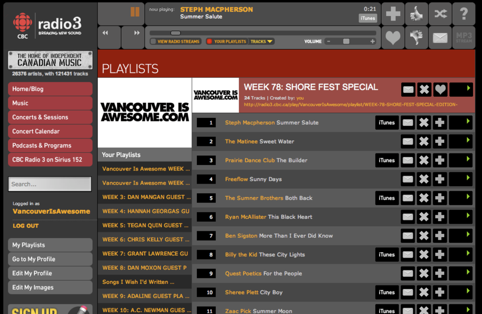The height and width of the screenshot is (314, 482).
Task: Add Freeflow Sunny Days with plus icon
Action: (x=440, y=179)
